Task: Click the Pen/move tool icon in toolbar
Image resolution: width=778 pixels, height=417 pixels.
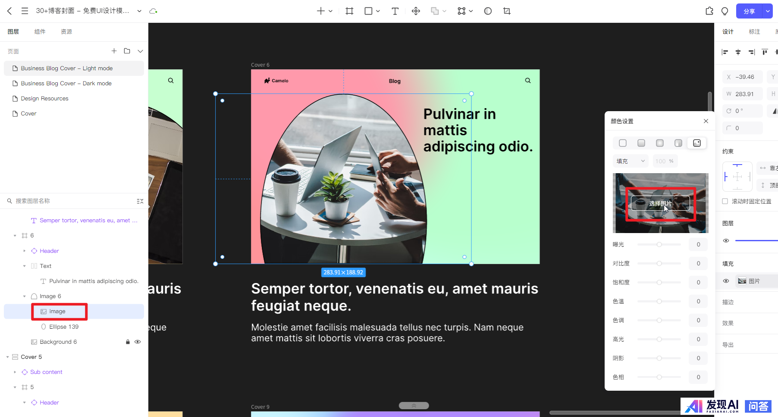Action: point(416,11)
